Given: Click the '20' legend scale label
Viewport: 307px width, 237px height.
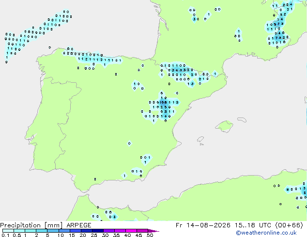Looking at the screenshot, I should coord(83,235).
